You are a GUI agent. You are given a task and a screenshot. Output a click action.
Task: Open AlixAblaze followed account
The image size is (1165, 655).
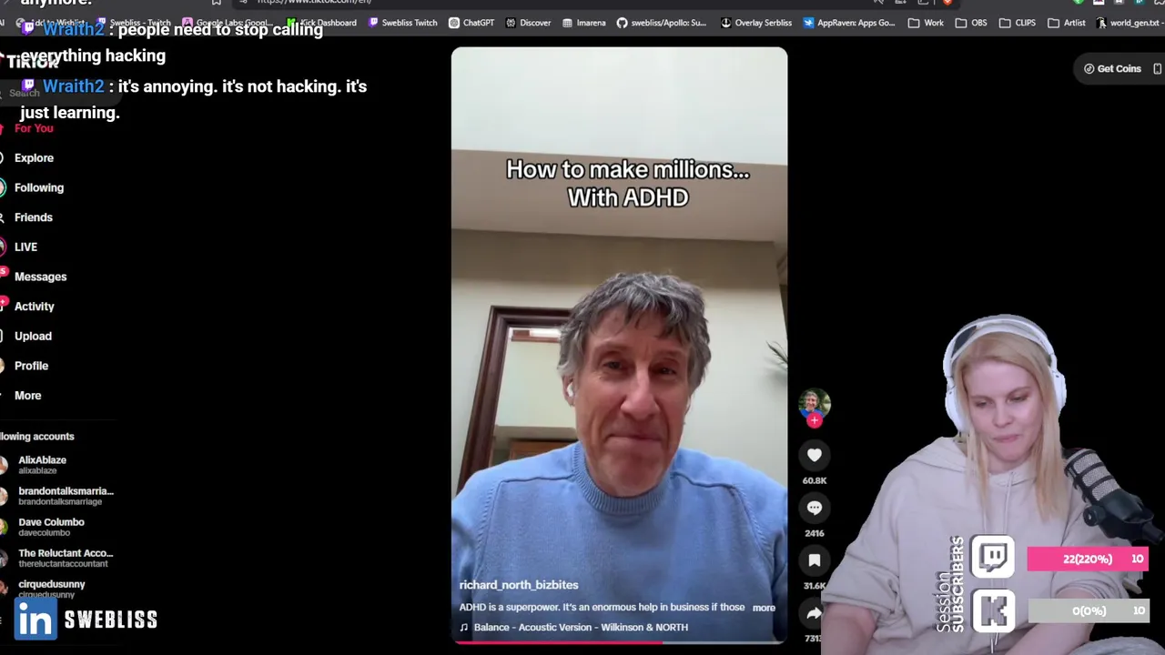(42, 465)
